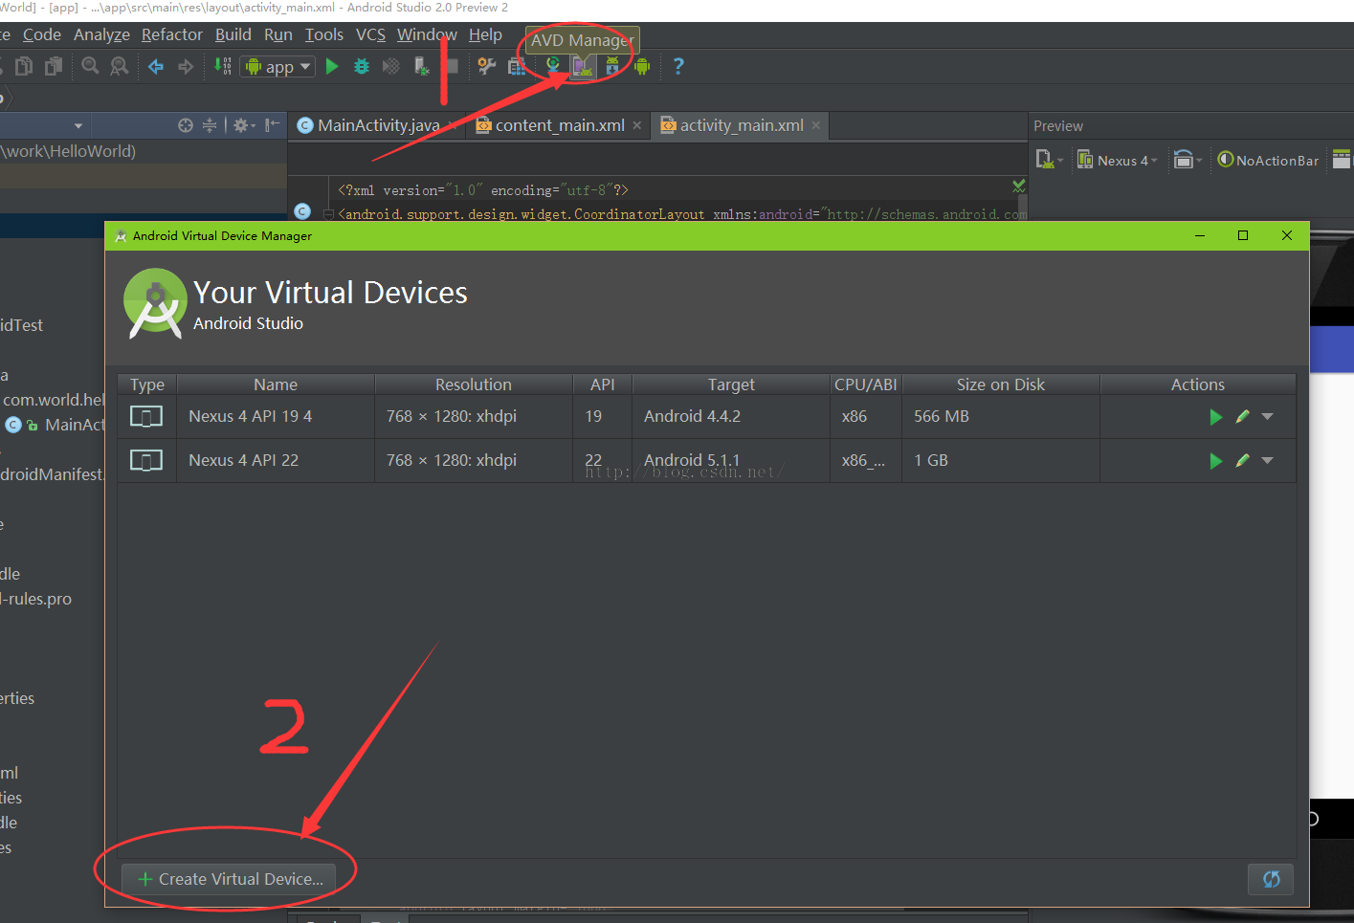
Task: Click the refresh button in AVD Manager
Action: tap(1271, 879)
